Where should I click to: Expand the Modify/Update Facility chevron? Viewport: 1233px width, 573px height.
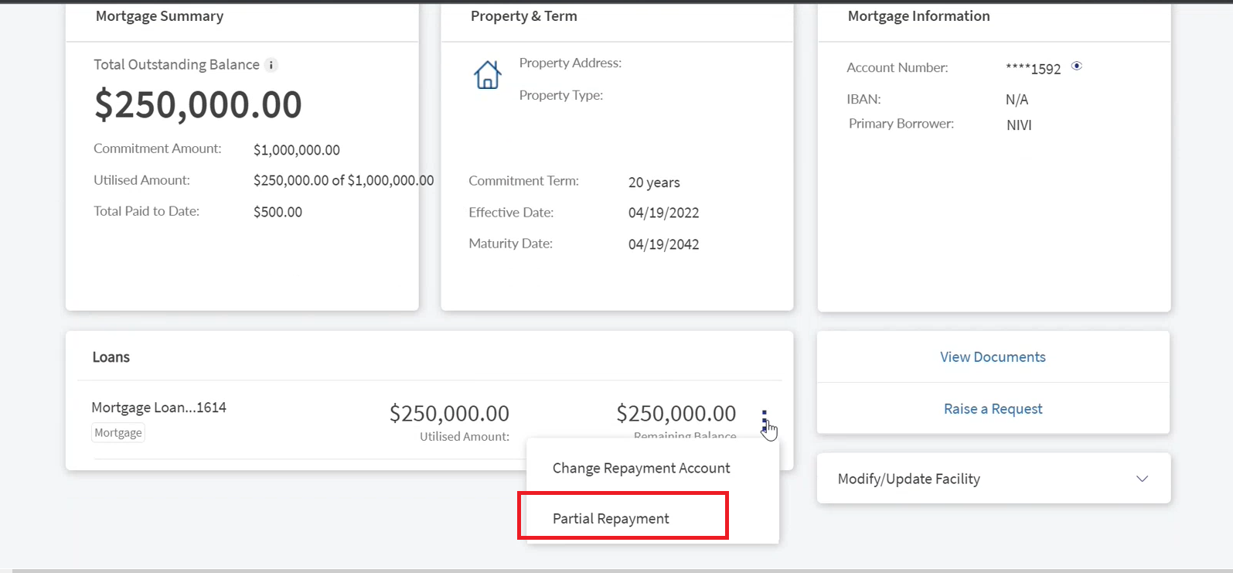click(1142, 479)
